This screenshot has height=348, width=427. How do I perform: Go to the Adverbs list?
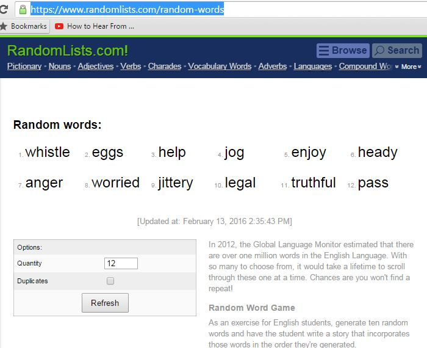point(273,66)
